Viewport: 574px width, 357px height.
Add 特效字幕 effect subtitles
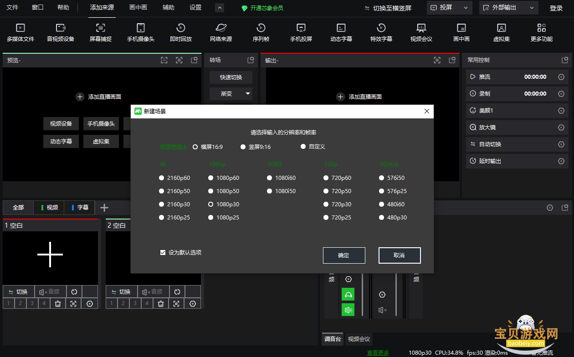pyautogui.click(x=381, y=33)
